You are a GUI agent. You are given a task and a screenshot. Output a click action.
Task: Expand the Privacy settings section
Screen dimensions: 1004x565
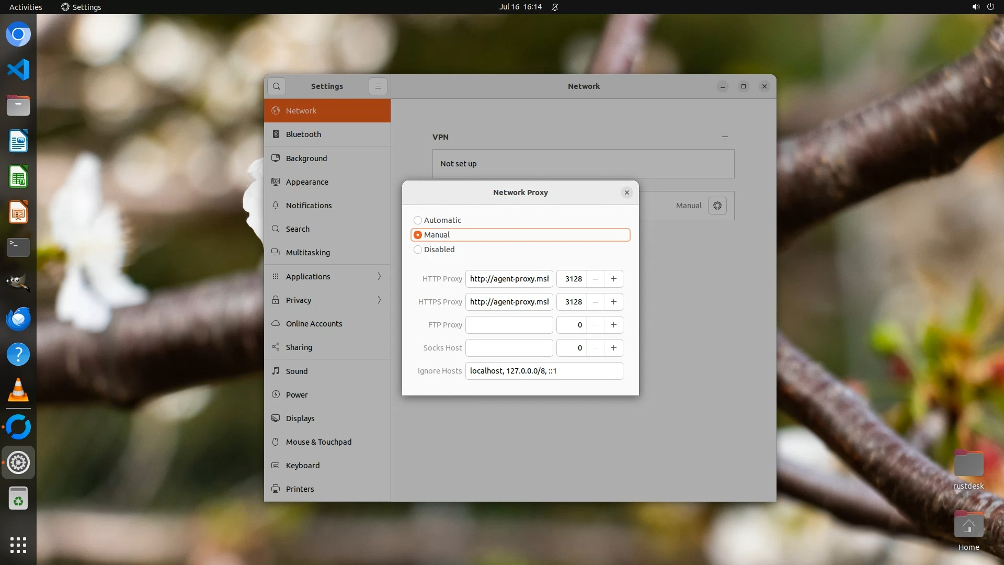click(327, 300)
